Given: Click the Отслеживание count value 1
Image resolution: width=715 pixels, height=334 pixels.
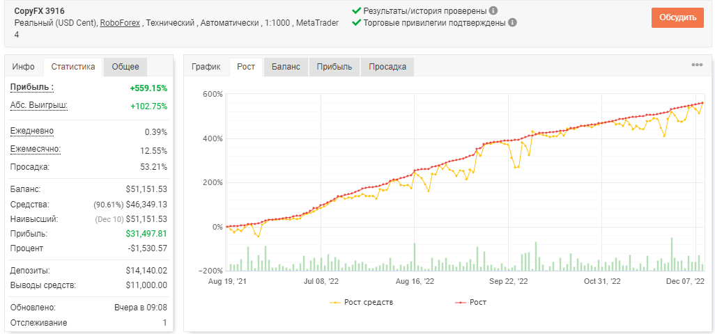Looking at the screenshot, I should (165, 323).
